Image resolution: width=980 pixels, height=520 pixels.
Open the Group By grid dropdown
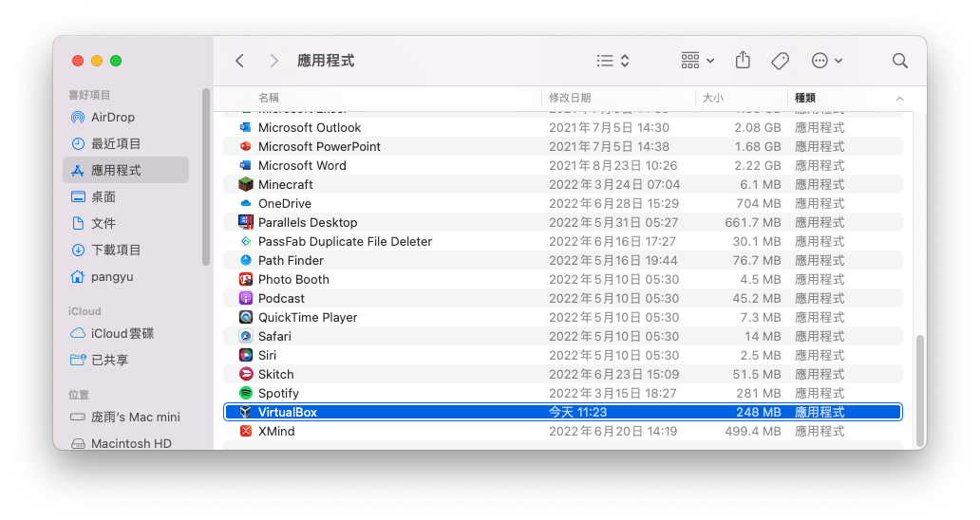tap(698, 61)
